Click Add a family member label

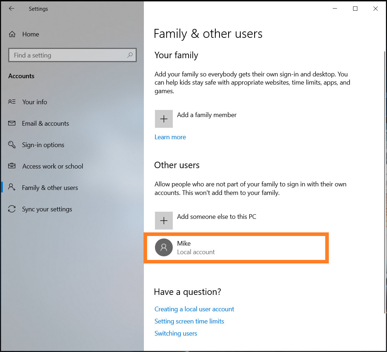click(207, 115)
